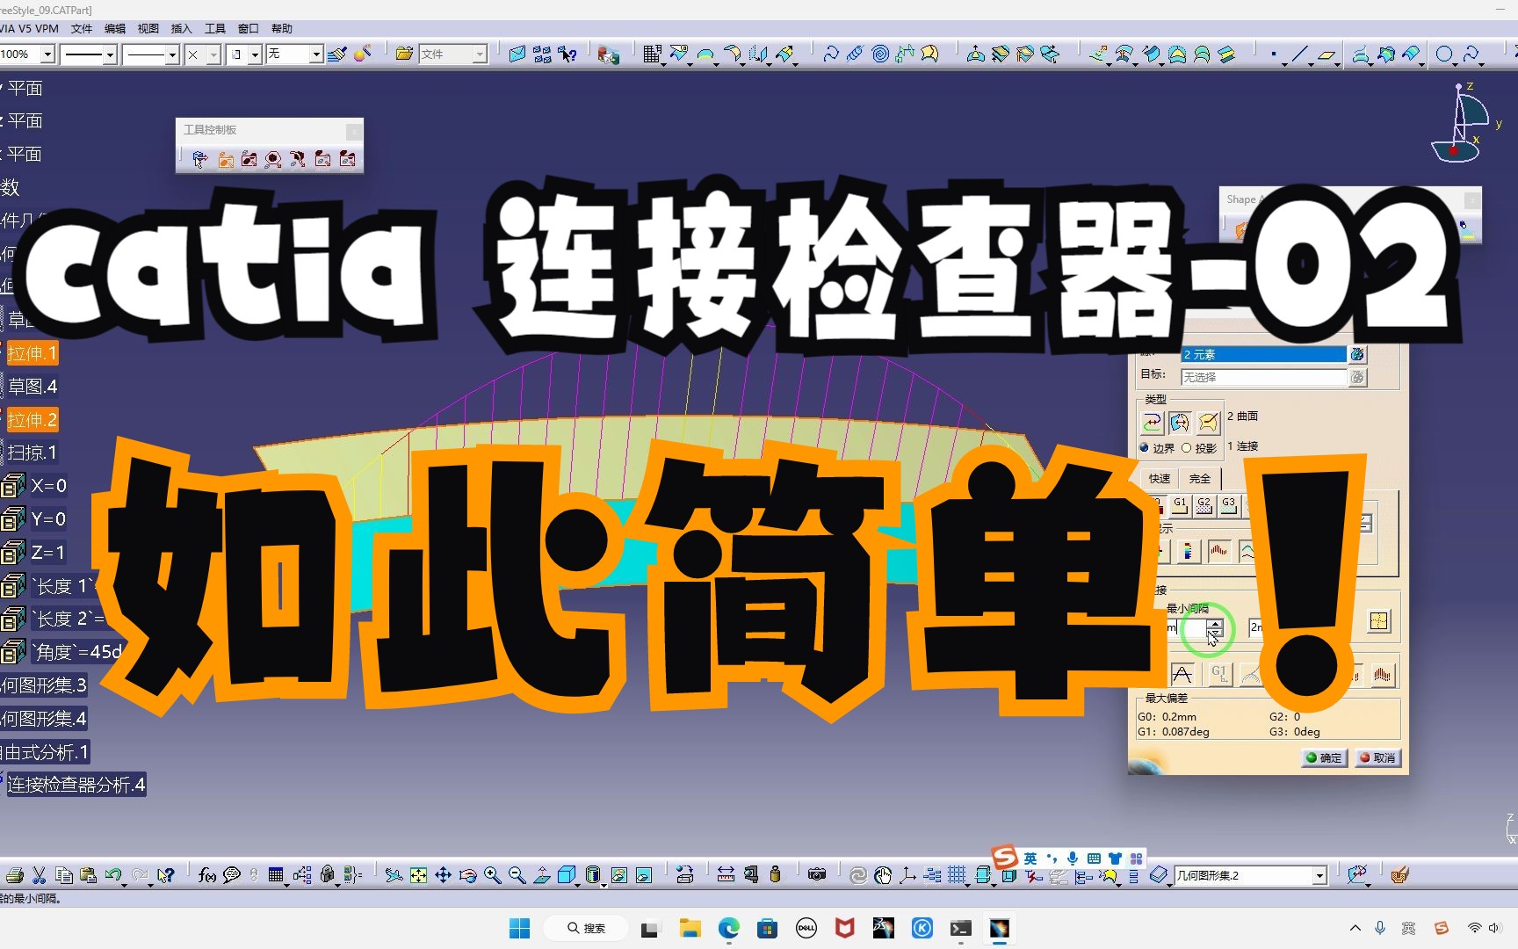
Task: Open the 工具 menu
Action: [213, 28]
